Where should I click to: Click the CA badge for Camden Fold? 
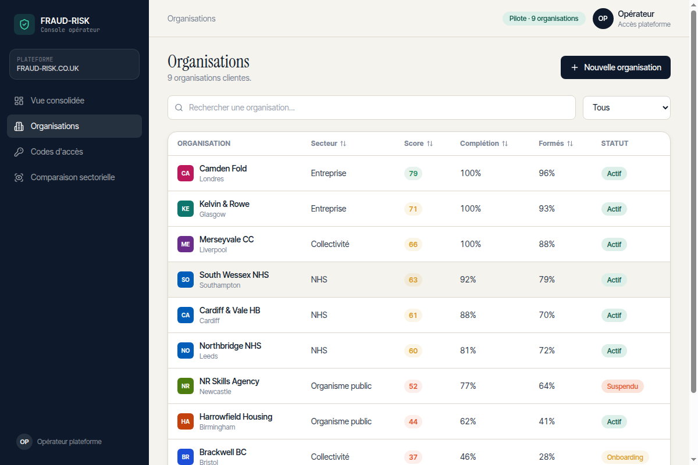[186, 173]
